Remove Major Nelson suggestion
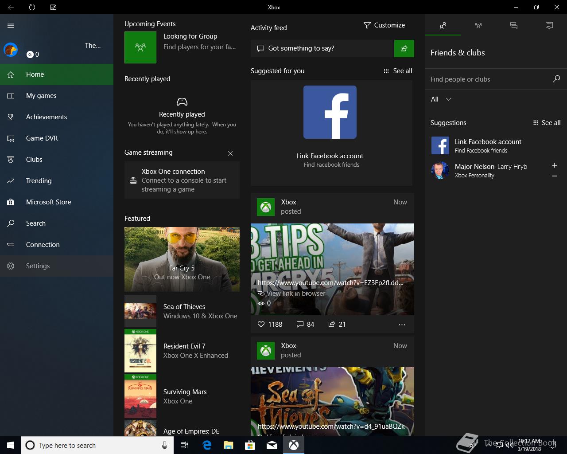Image resolution: width=567 pixels, height=454 pixels. coord(555,176)
